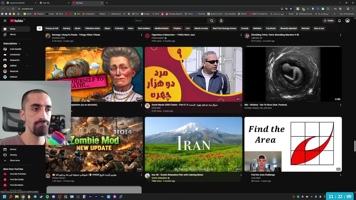Play the Marde 2000 Chehre thumbnail
The image size is (356, 200).
pos(193,74)
